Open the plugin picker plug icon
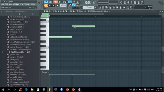 (x=121, y=7)
